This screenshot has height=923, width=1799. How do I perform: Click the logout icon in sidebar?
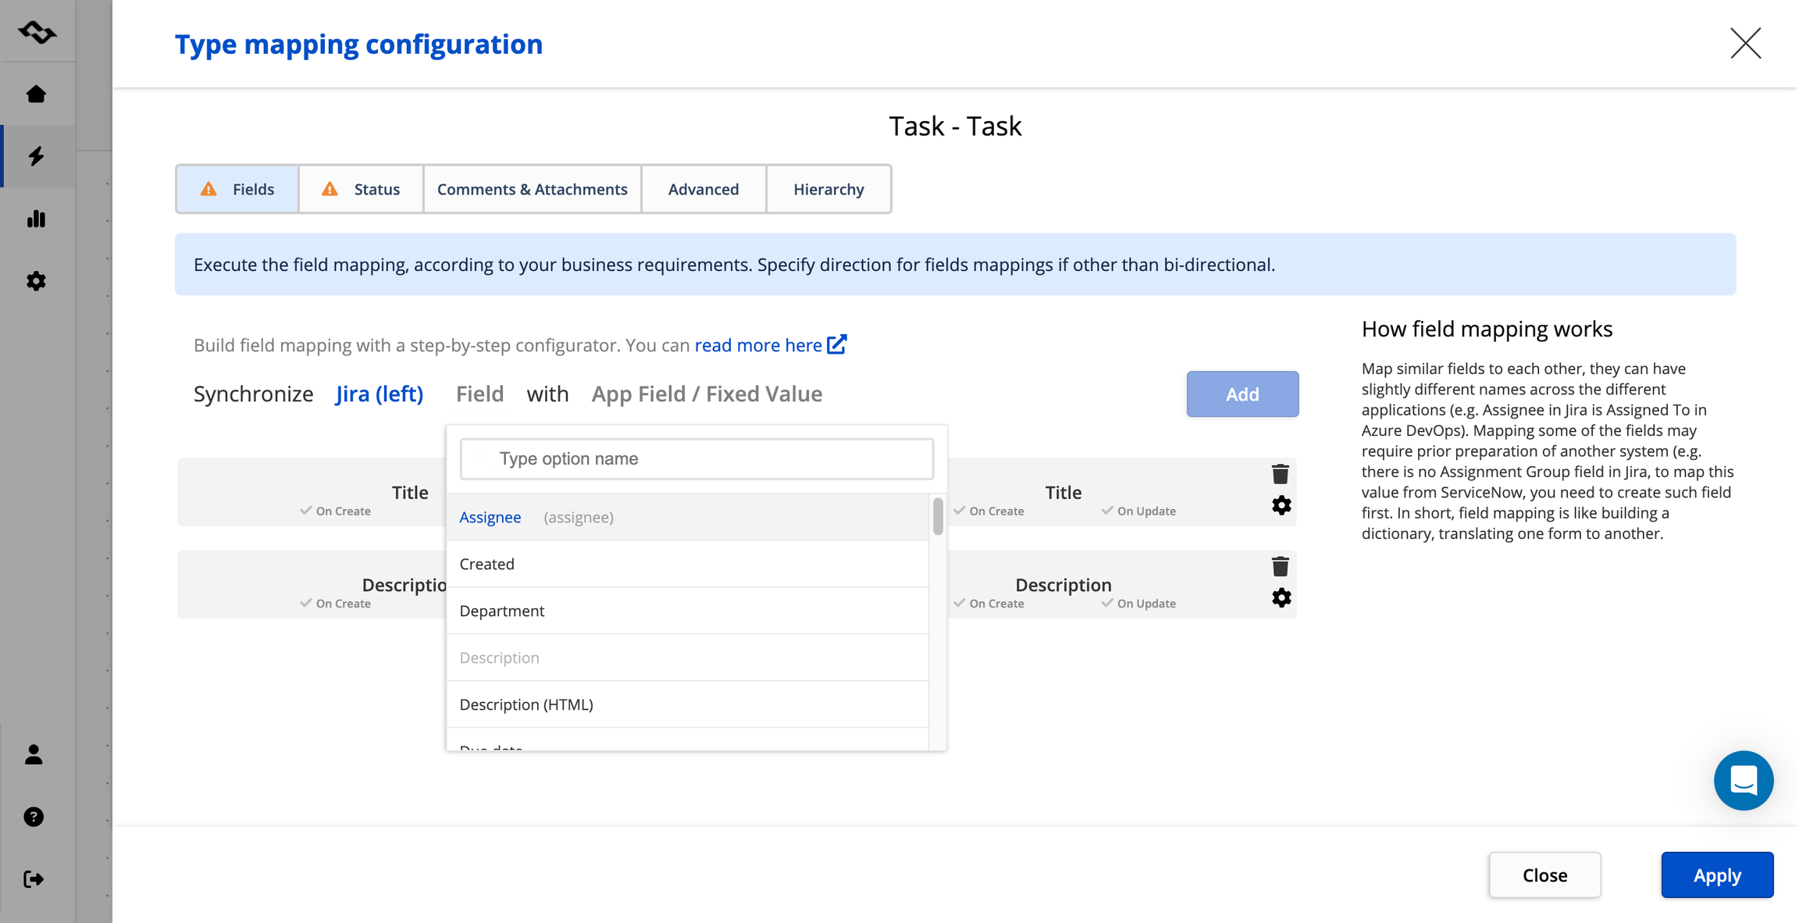34,879
